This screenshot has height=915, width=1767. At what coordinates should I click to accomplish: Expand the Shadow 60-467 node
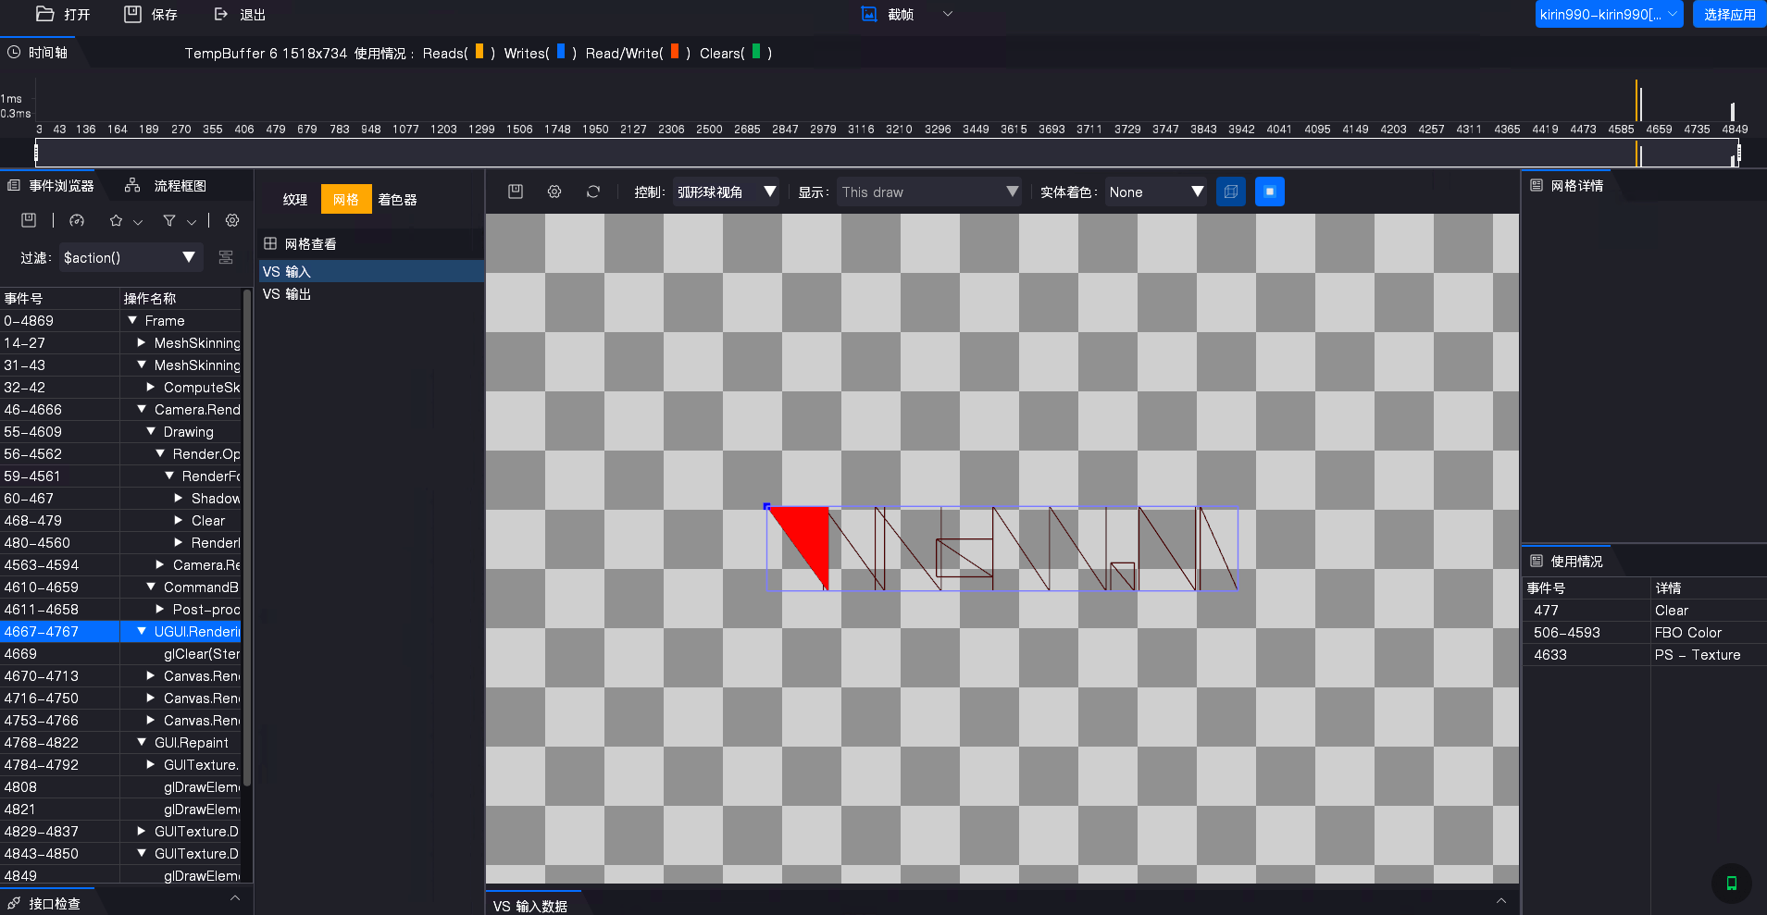pyautogui.click(x=179, y=498)
